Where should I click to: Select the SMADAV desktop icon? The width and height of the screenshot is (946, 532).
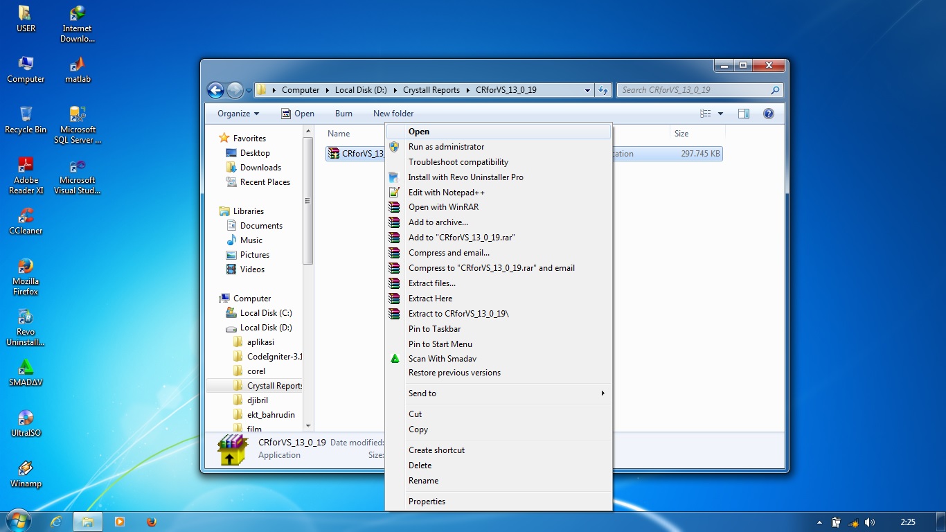pos(26,373)
